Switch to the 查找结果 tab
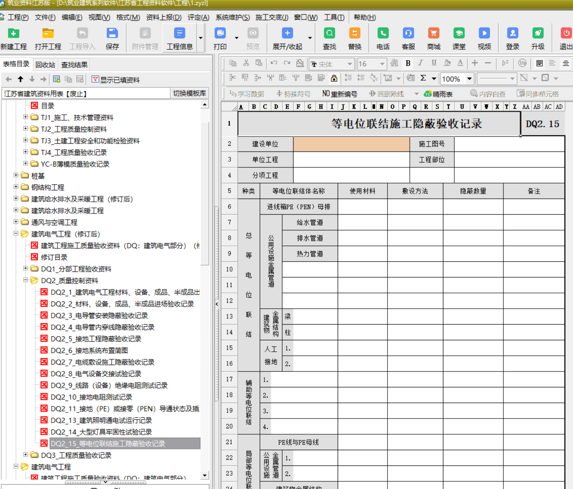The image size is (573, 489). [x=74, y=64]
